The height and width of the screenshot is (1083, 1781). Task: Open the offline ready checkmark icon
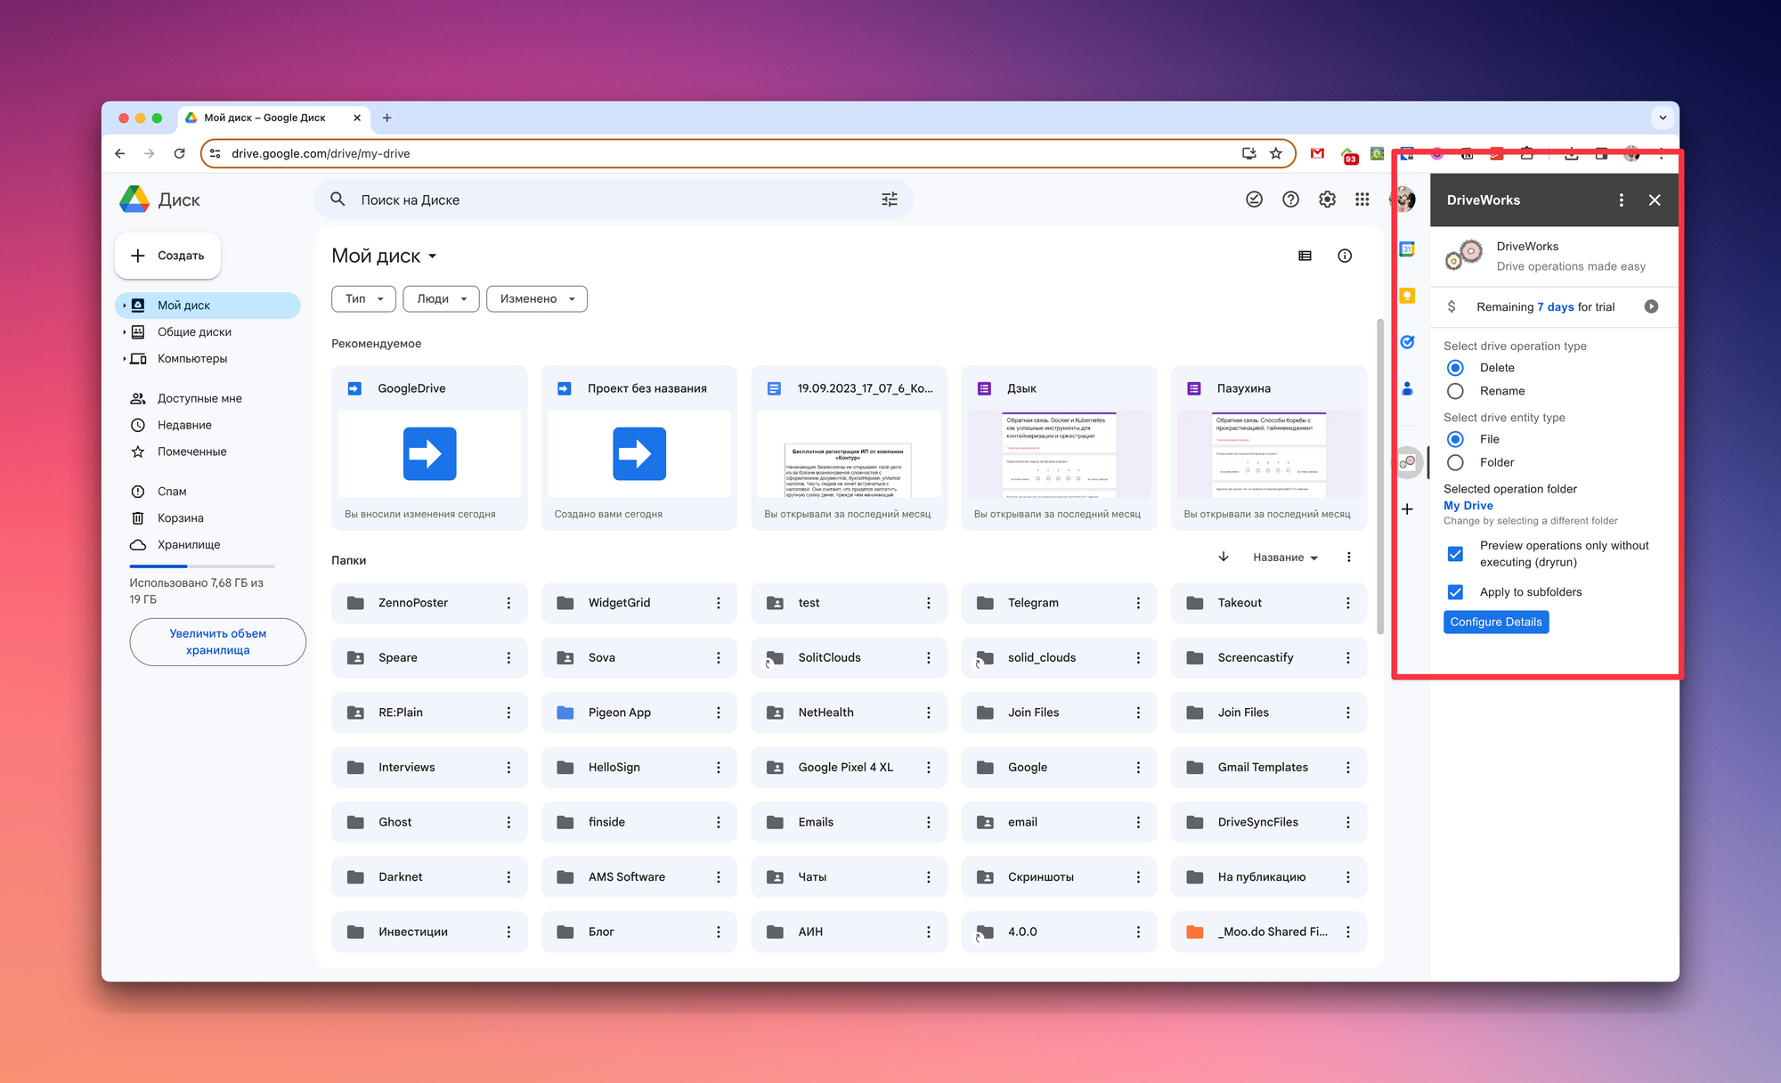(1254, 199)
